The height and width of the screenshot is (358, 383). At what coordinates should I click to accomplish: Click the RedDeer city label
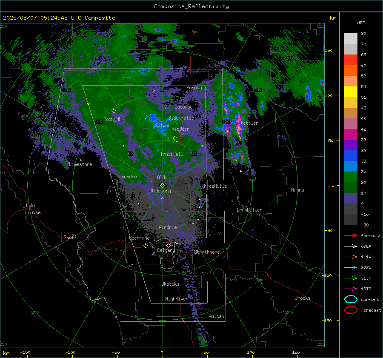tap(180, 129)
